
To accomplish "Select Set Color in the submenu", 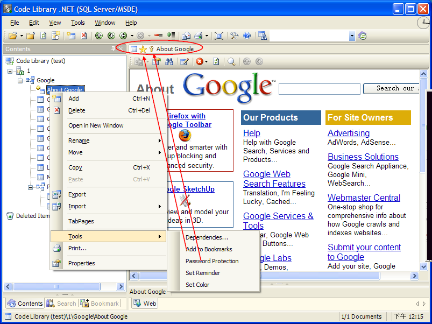I will [x=197, y=285].
